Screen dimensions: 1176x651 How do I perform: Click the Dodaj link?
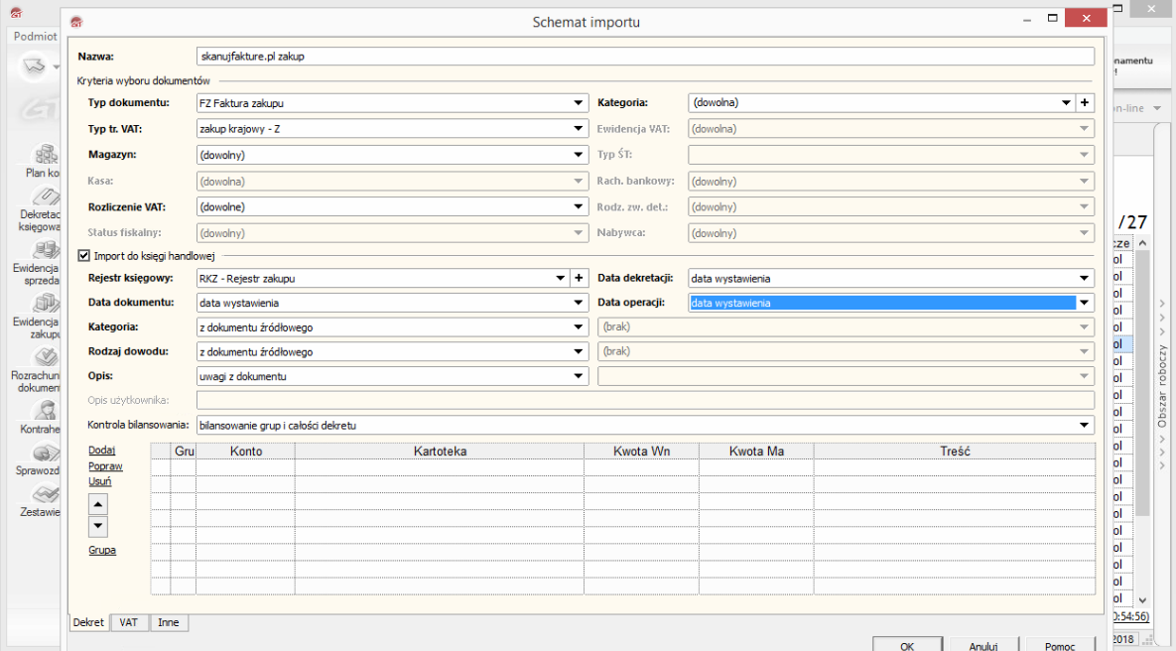[102, 450]
